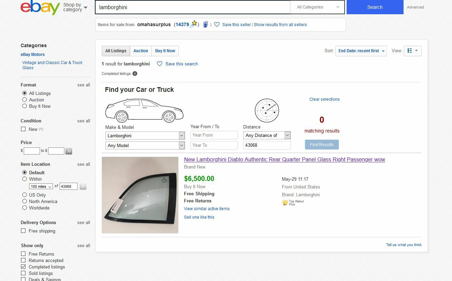Click see all next to Format
Screen dimensions: 452x281
click(x=84, y=85)
